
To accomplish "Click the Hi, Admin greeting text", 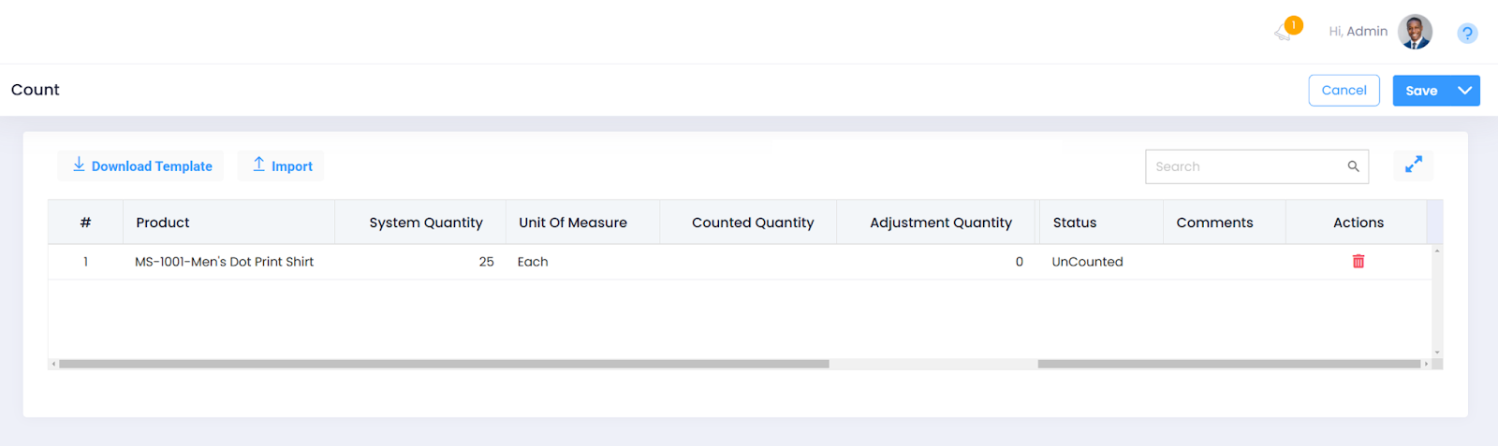I will click(1358, 32).
